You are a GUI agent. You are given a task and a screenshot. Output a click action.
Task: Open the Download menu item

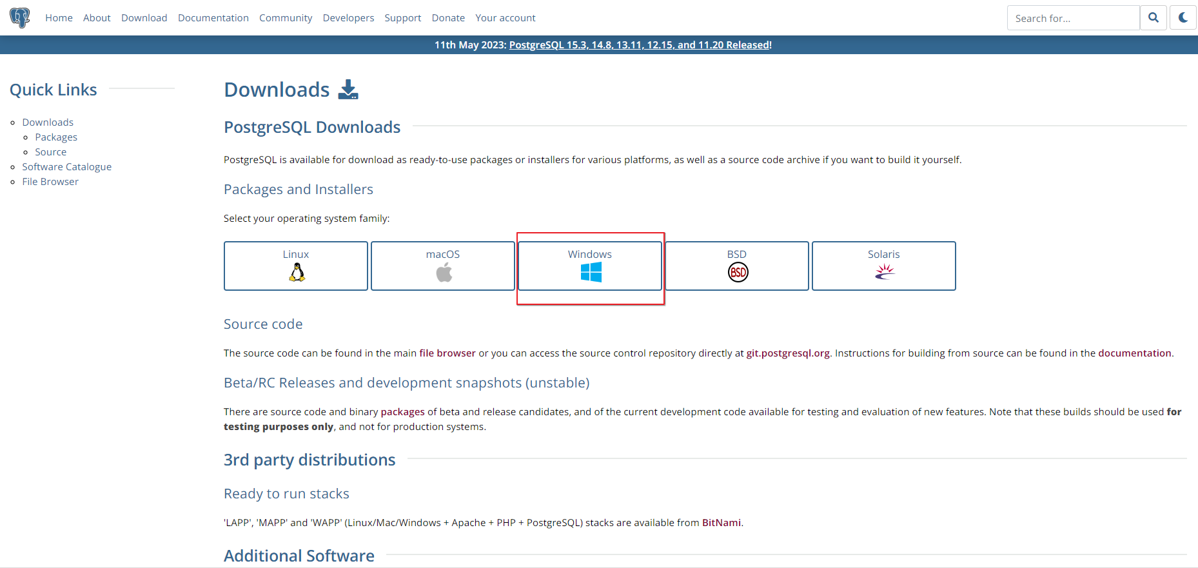(144, 18)
